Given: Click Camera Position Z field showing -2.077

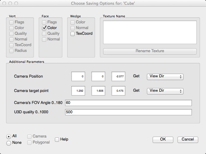Looking at the screenshot, I should click(x=118, y=76).
